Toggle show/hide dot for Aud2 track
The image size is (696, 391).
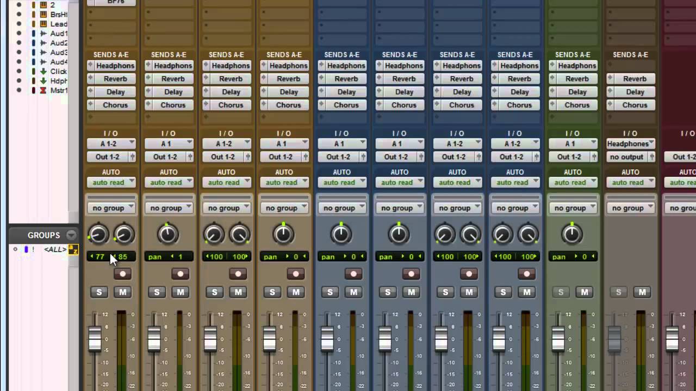(x=19, y=43)
